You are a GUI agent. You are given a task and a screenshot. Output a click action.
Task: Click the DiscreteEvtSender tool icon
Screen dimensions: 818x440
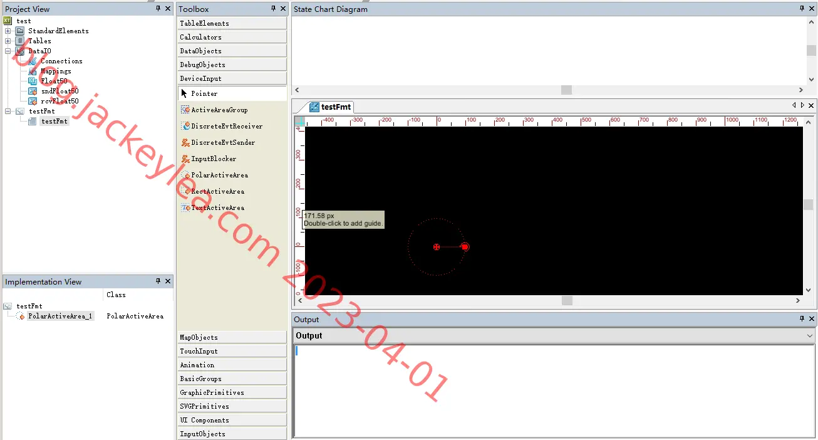185,142
